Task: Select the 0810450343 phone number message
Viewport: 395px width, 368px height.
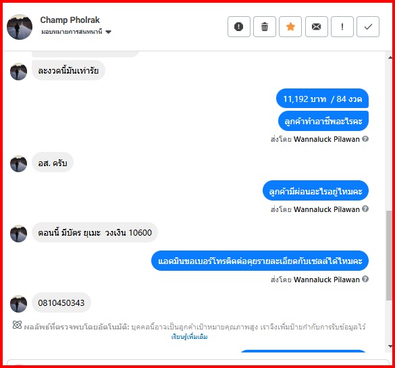Action: pos(61,303)
